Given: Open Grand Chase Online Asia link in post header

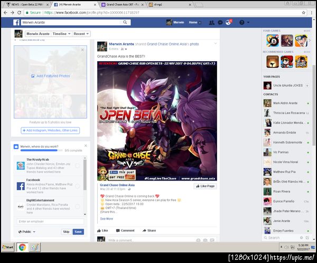Looking at the screenshot, I should (168, 44).
